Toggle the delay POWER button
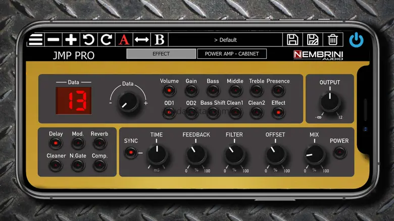This screenshot has height=221, width=394. pyautogui.click(x=340, y=153)
